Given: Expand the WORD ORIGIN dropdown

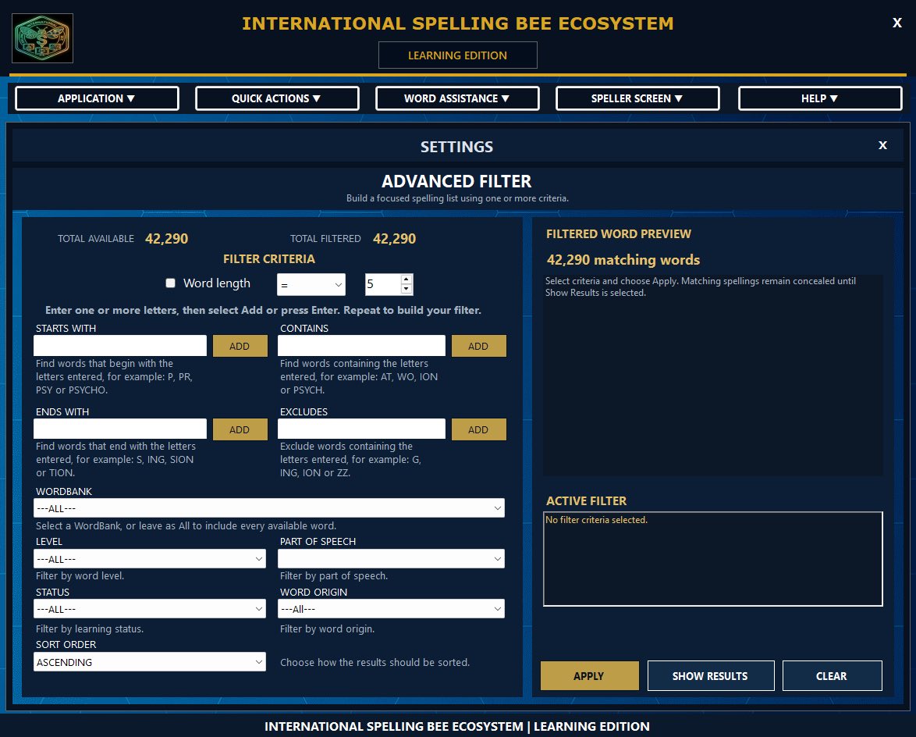Looking at the screenshot, I should (391, 609).
